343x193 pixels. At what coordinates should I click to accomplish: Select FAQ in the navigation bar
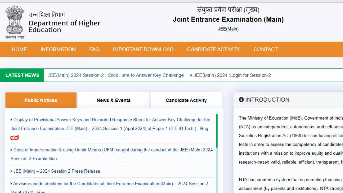[x=94, y=49]
